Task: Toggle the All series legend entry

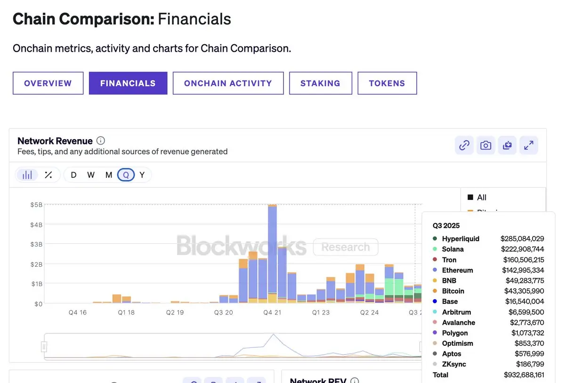Action: coord(477,198)
